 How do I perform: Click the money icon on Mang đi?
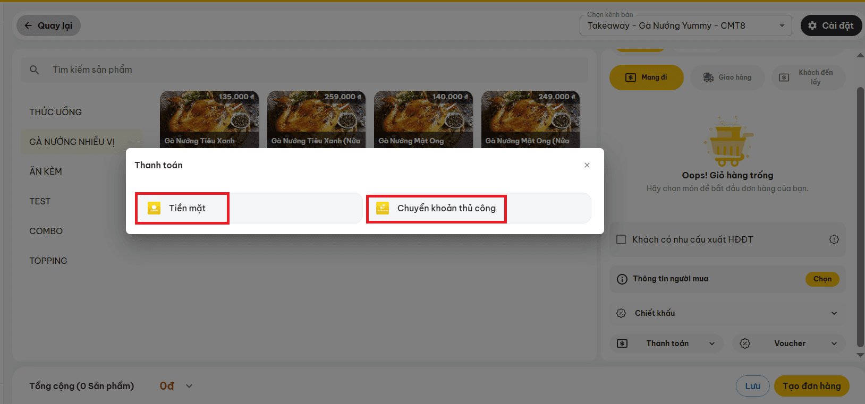coord(631,78)
